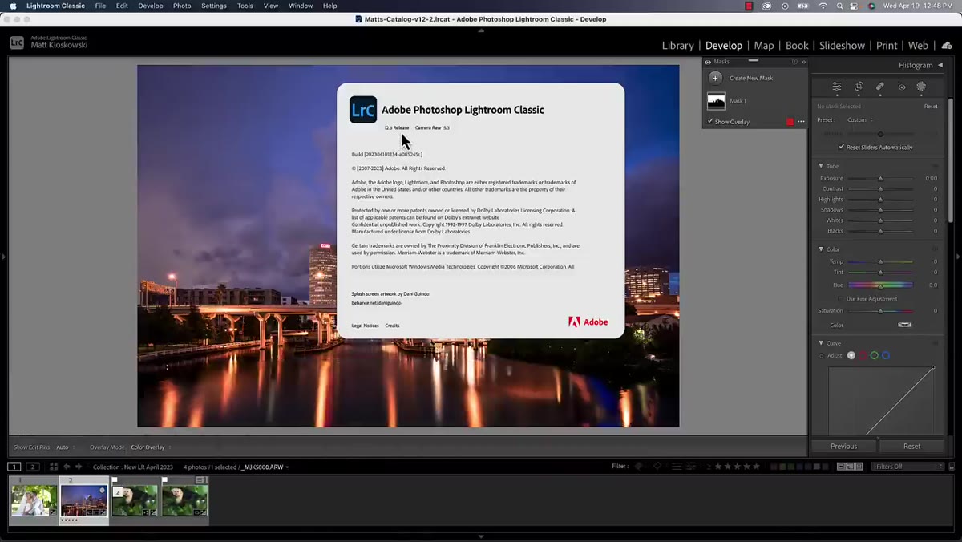
Task: Select the Edit sliders icon in right panel
Action: pos(837,87)
